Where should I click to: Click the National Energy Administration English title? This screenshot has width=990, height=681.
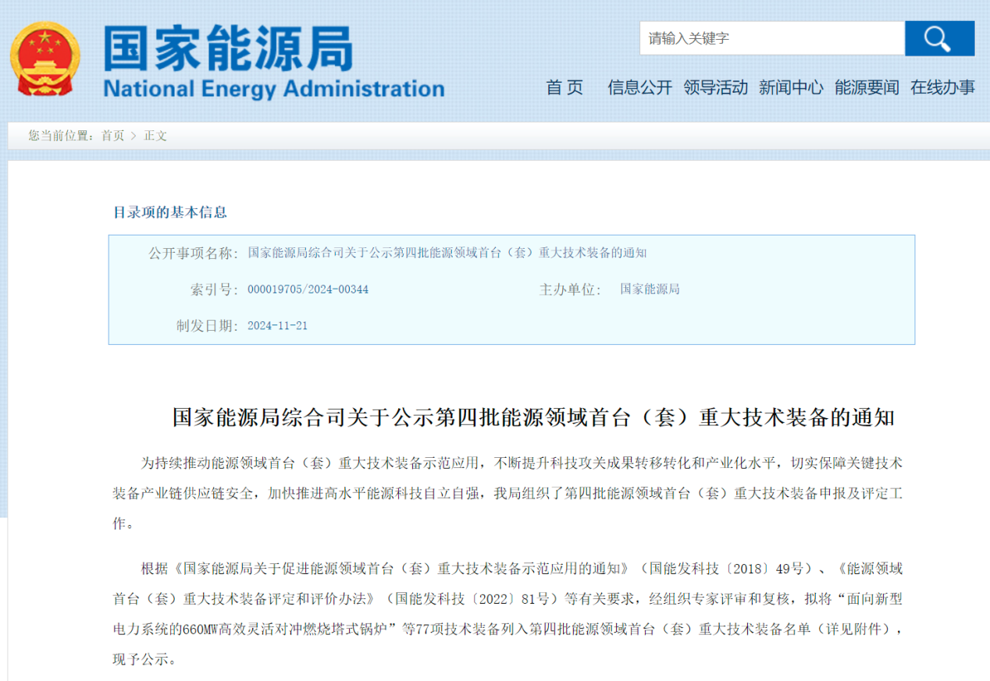(x=273, y=88)
